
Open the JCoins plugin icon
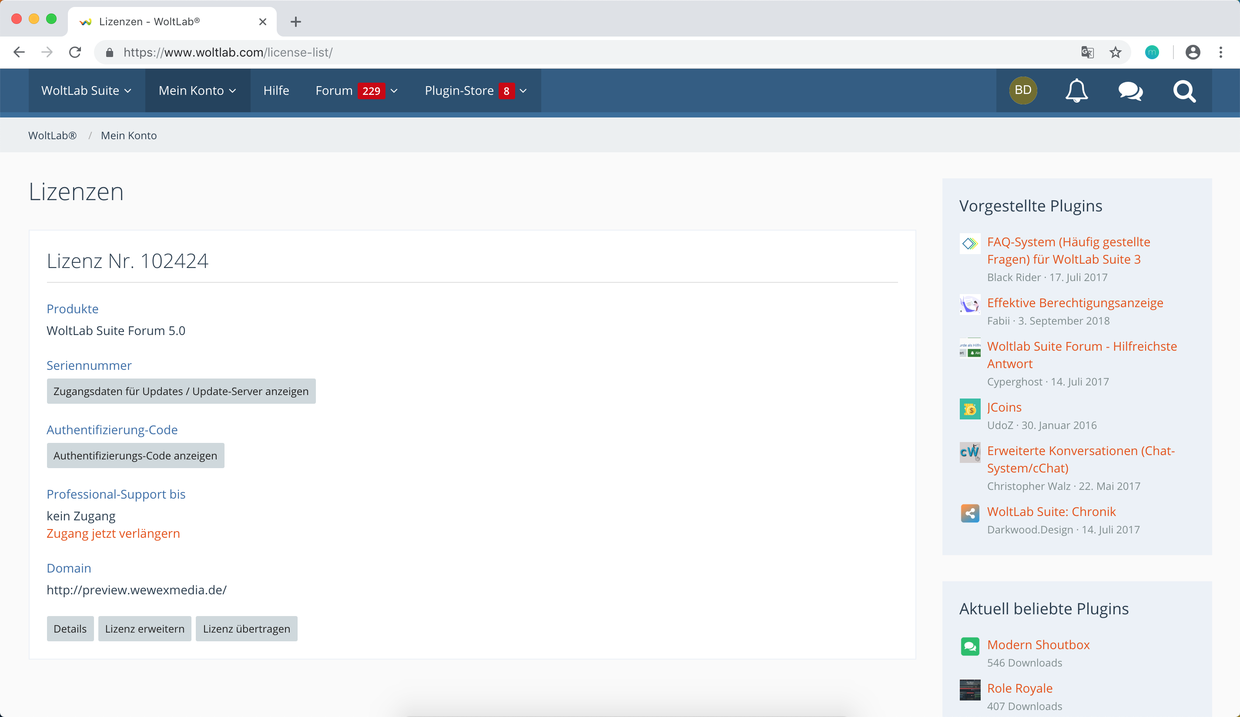point(969,409)
